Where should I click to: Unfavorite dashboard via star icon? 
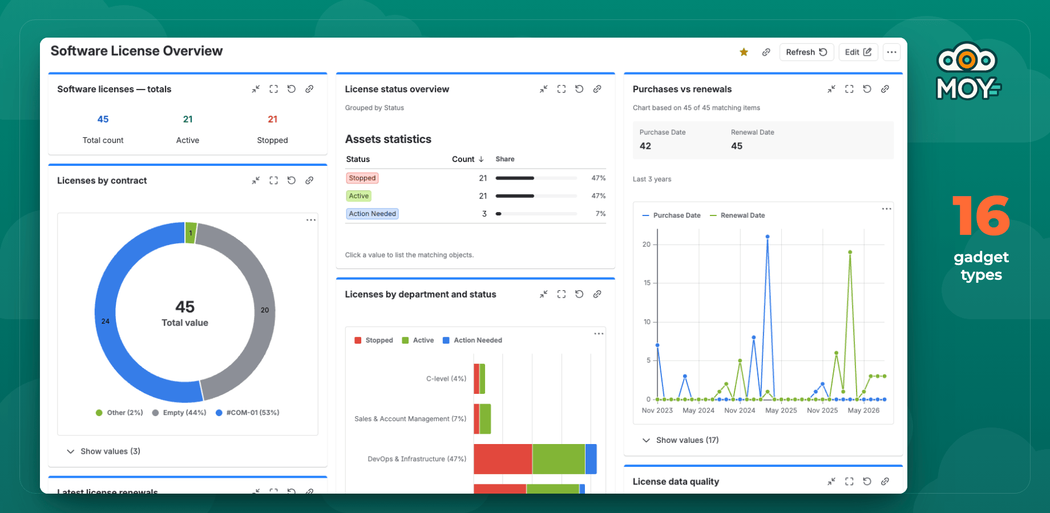pyautogui.click(x=744, y=52)
